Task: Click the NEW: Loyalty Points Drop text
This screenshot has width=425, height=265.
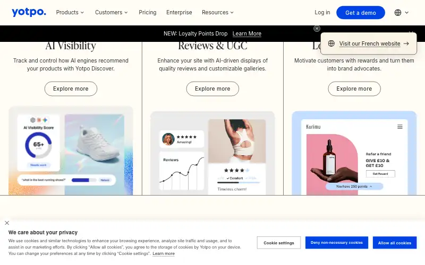Action: (x=195, y=33)
